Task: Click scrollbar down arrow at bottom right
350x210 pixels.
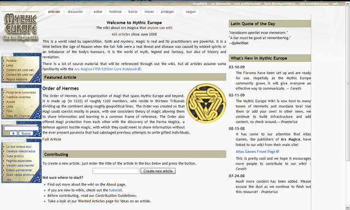Action: 348,207
